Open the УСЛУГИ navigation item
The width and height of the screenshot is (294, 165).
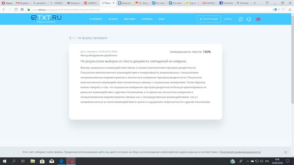pos(113,19)
